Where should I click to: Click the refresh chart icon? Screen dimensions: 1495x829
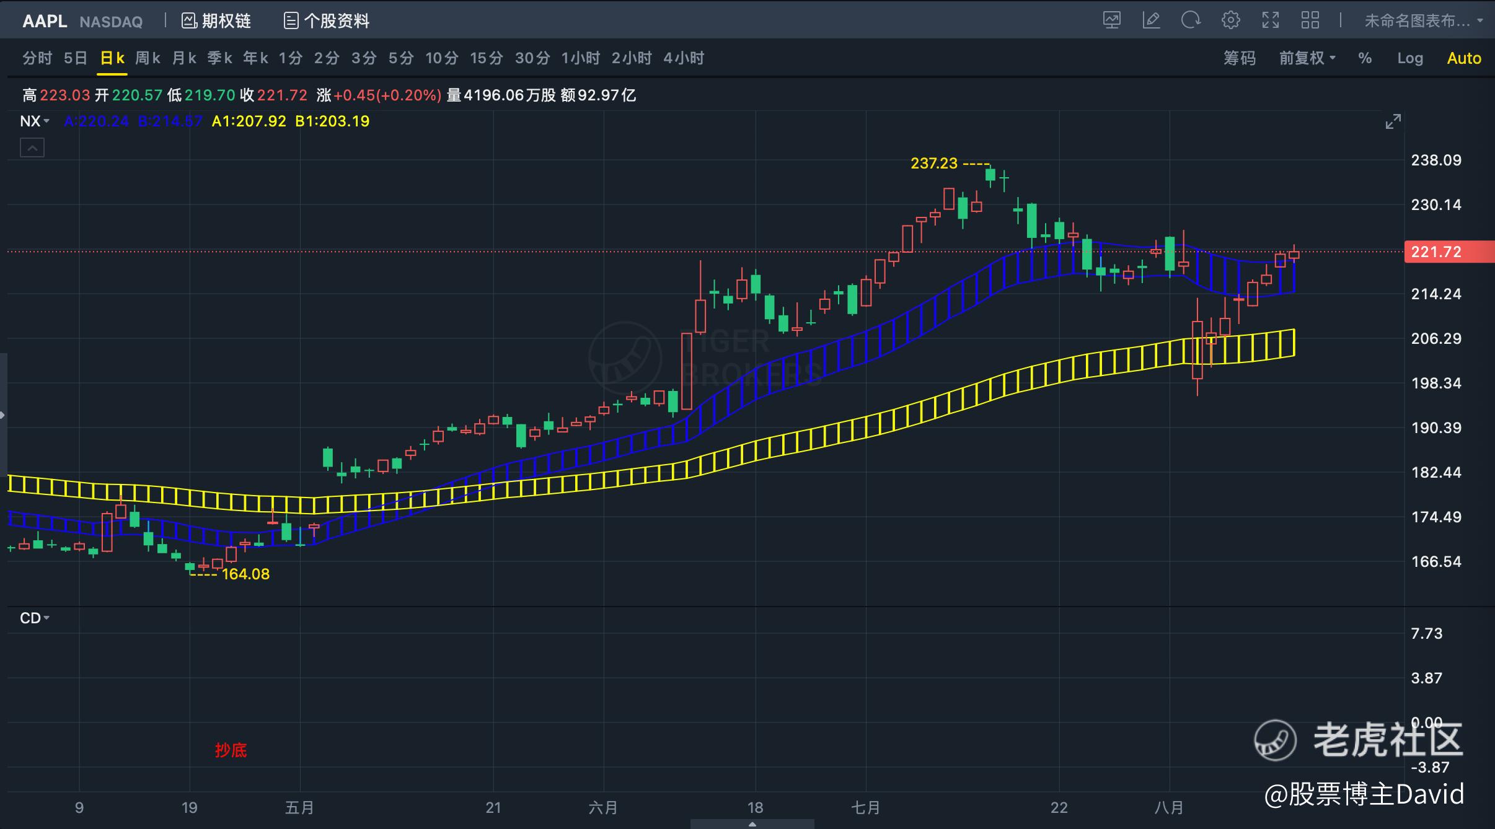tap(1191, 20)
